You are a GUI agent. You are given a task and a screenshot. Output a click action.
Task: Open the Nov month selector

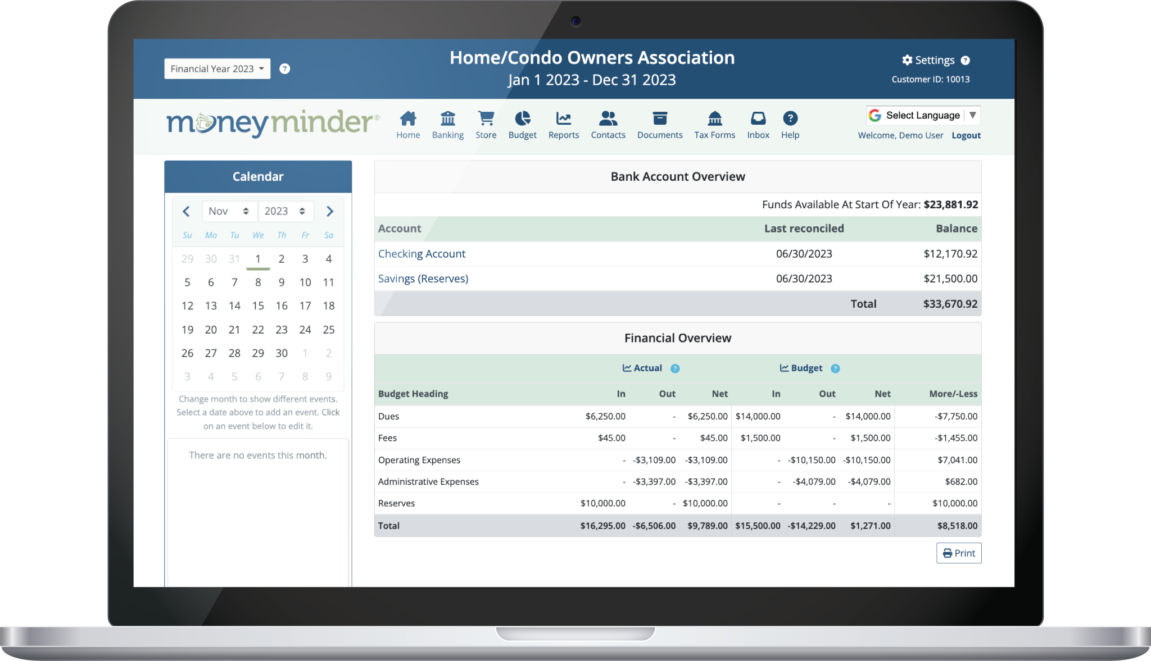[x=229, y=211]
